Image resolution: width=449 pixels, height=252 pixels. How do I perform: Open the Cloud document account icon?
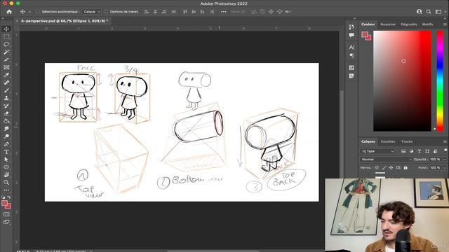click(x=420, y=12)
